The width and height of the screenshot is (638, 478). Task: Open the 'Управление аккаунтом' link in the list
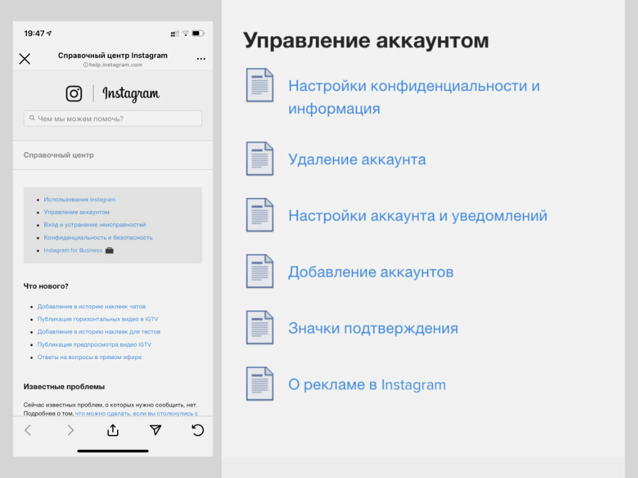(x=77, y=212)
